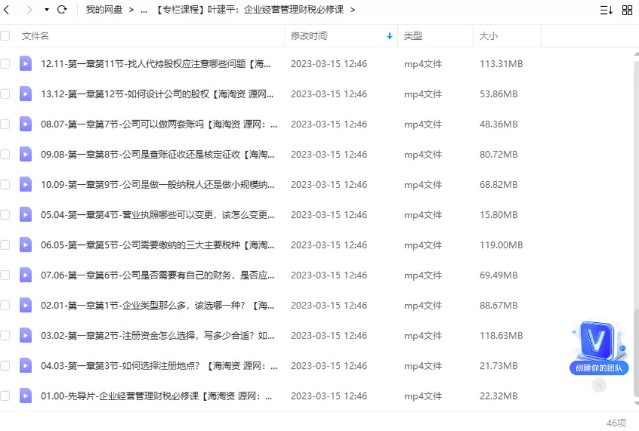The width and height of the screenshot is (639, 431).
Task: Open navigation history dropdown arrow
Action: point(47,10)
